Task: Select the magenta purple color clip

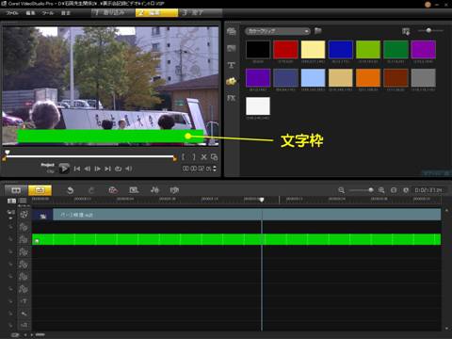Action: [424, 49]
